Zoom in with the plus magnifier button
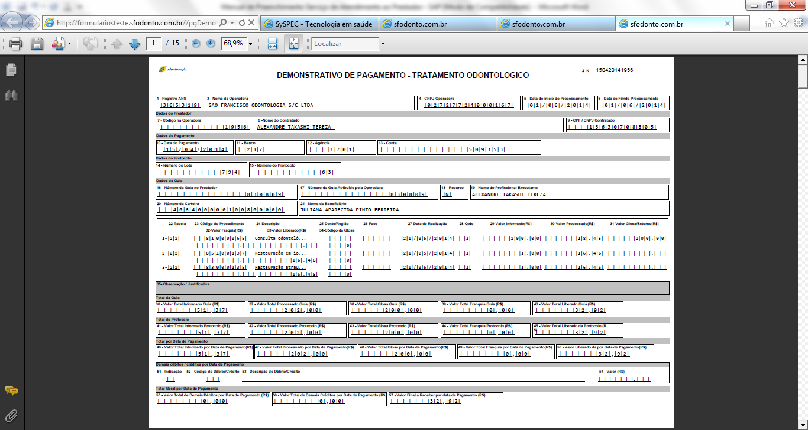Image resolution: width=808 pixels, height=430 pixels. coord(211,44)
